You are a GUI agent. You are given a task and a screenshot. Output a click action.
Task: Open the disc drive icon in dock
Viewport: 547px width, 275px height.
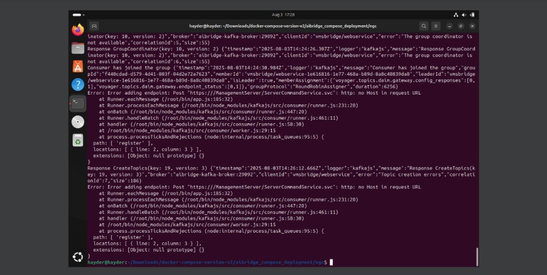coord(78,121)
